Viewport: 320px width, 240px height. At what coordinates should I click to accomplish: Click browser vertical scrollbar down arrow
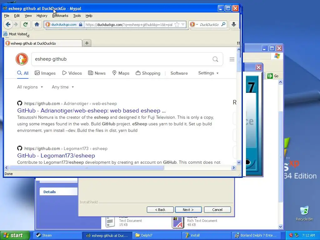tap(239, 162)
